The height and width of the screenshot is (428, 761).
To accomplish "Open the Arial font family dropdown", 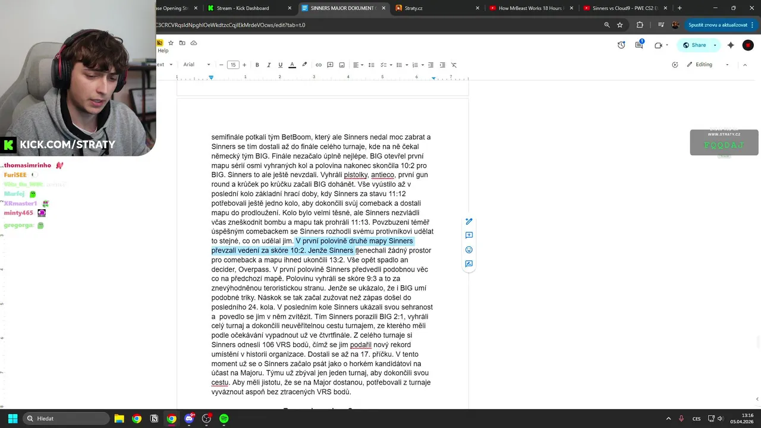I will click(197, 65).
